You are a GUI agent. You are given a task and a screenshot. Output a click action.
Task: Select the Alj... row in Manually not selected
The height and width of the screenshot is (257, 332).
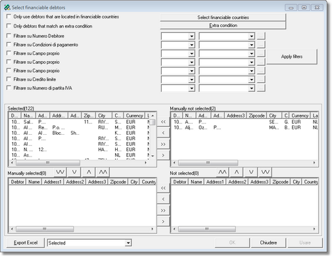click(x=245, y=128)
